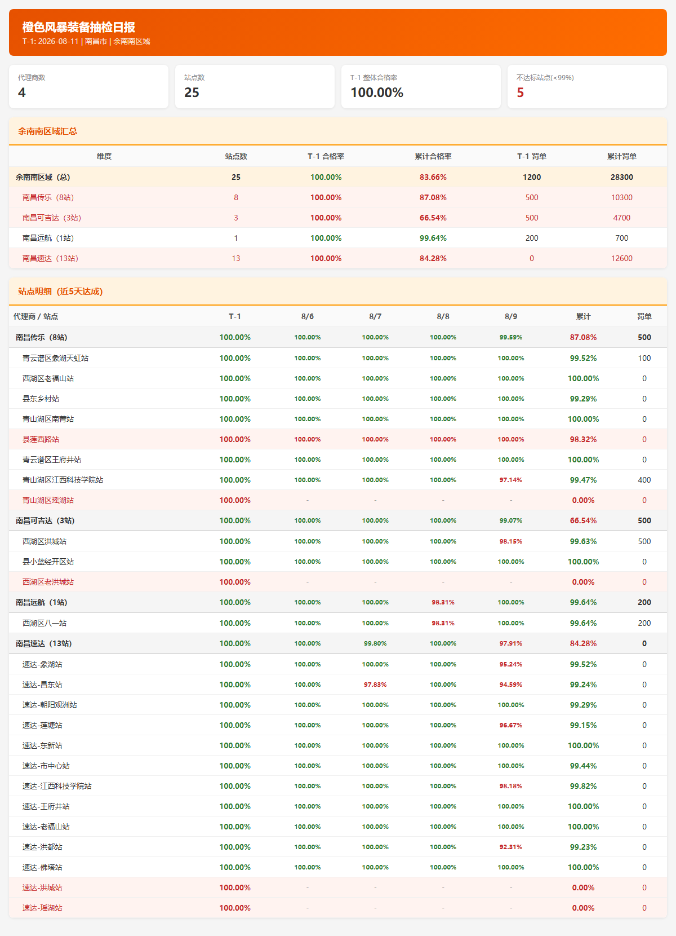676x936 pixels.
Task: Click the 8/6 column header
Action: click(x=308, y=316)
